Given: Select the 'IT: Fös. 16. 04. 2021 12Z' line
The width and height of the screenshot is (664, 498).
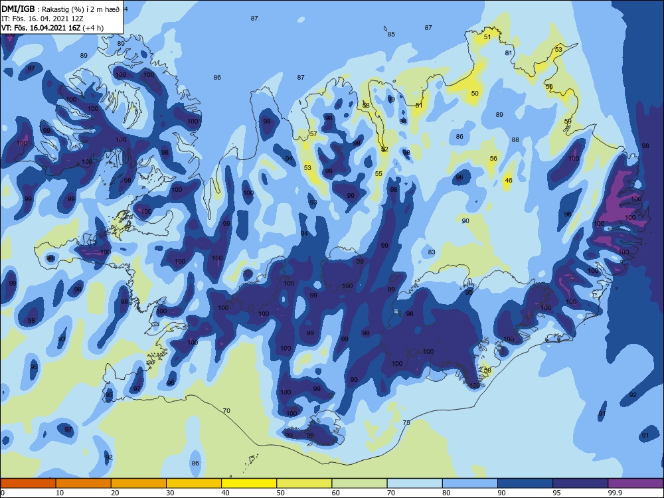Looking at the screenshot, I should pyautogui.click(x=41, y=19).
